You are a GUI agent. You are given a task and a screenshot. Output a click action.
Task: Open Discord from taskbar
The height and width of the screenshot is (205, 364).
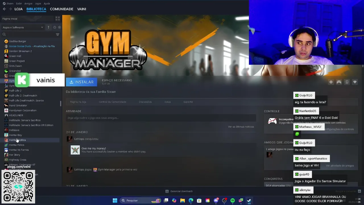click(x=216, y=200)
